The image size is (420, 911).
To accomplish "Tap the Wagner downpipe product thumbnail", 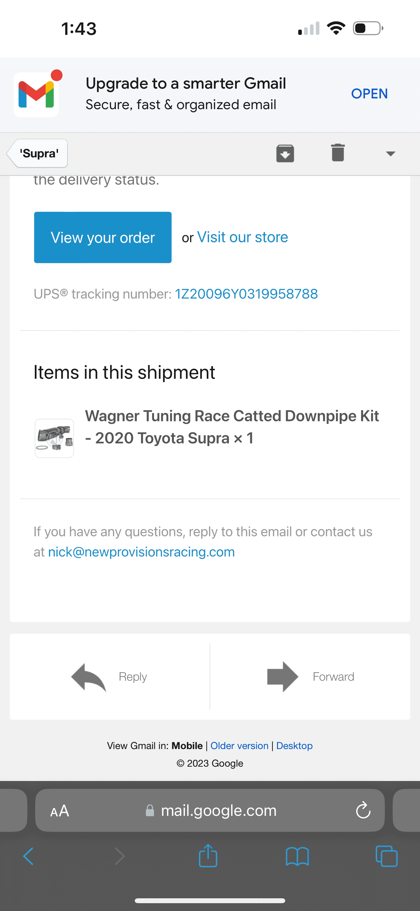I will [54, 438].
